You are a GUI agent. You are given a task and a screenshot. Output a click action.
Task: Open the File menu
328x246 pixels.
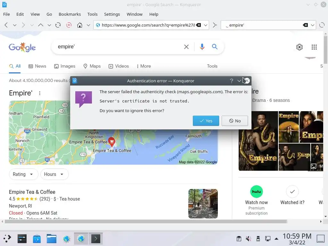pos(6,14)
